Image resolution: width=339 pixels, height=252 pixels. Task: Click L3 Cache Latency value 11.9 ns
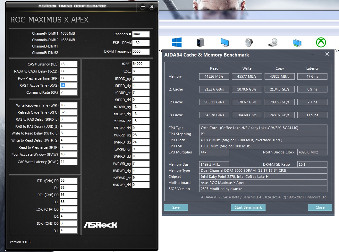point(312,115)
